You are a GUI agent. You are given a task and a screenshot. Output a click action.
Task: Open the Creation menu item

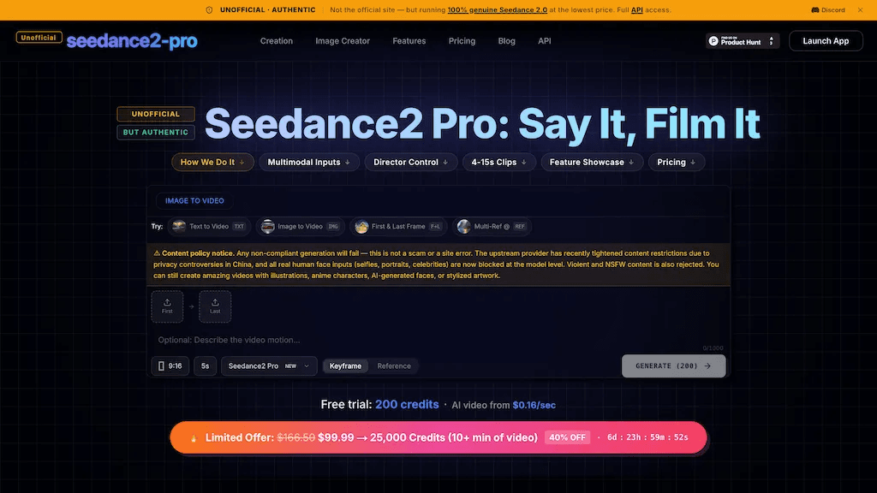(x=277, y=41)
